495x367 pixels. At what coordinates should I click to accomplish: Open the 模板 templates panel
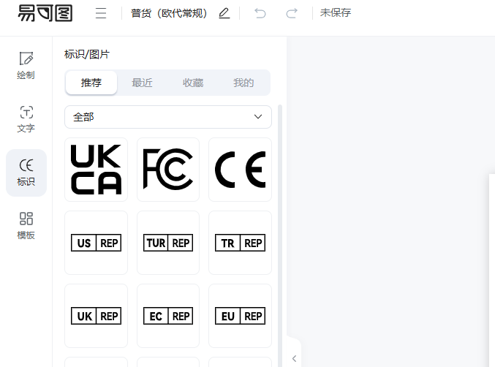click(x=26, y=226)
